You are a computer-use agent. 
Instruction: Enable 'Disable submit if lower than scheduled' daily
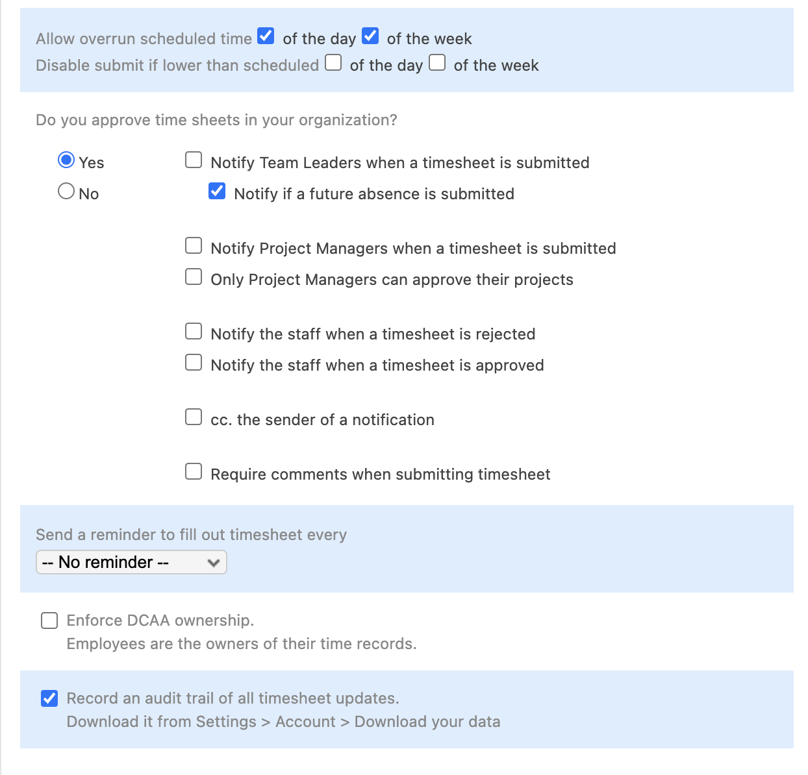tap(333, 62)
